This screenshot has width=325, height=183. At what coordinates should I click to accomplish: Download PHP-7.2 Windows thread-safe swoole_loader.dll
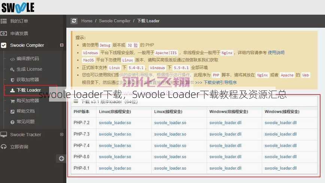[x=281, y=123]
